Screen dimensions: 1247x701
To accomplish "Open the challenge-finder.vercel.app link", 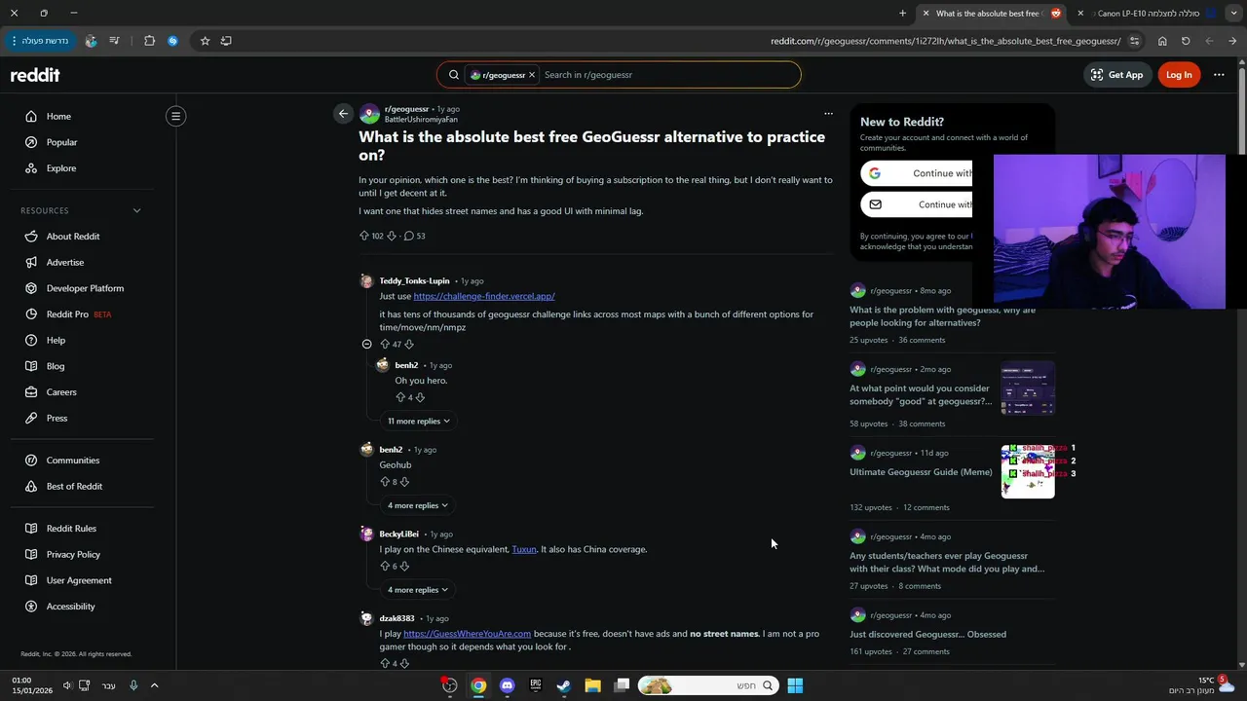I will pos(484,296).
